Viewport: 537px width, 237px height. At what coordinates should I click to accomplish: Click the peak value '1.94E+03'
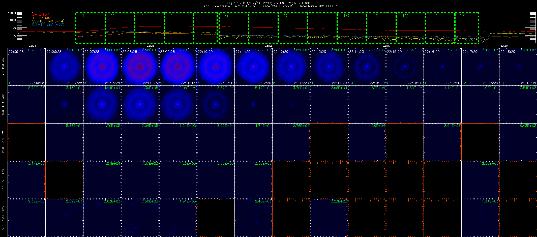point(490,201)
